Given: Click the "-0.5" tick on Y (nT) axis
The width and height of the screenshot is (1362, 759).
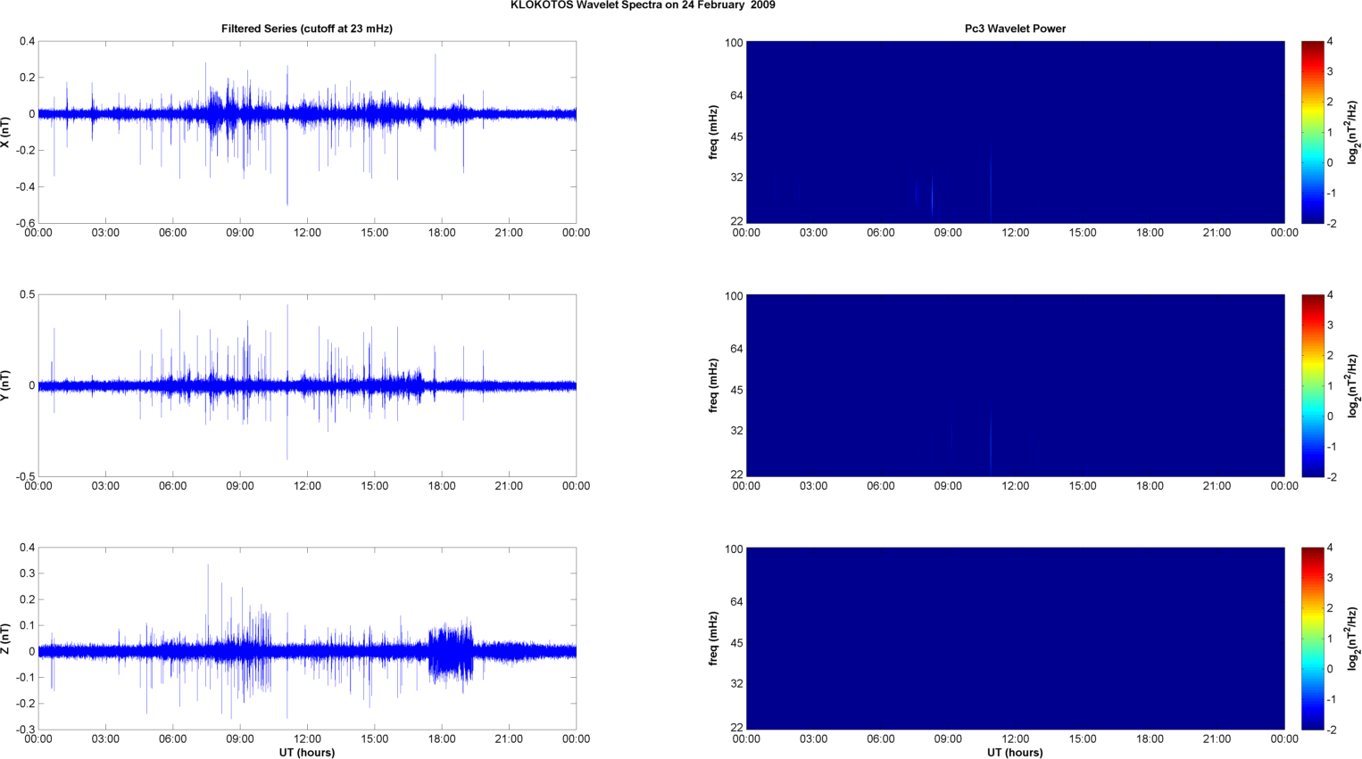Looking at the screenshot, I should pyautogui.click(x=24, y=476).
